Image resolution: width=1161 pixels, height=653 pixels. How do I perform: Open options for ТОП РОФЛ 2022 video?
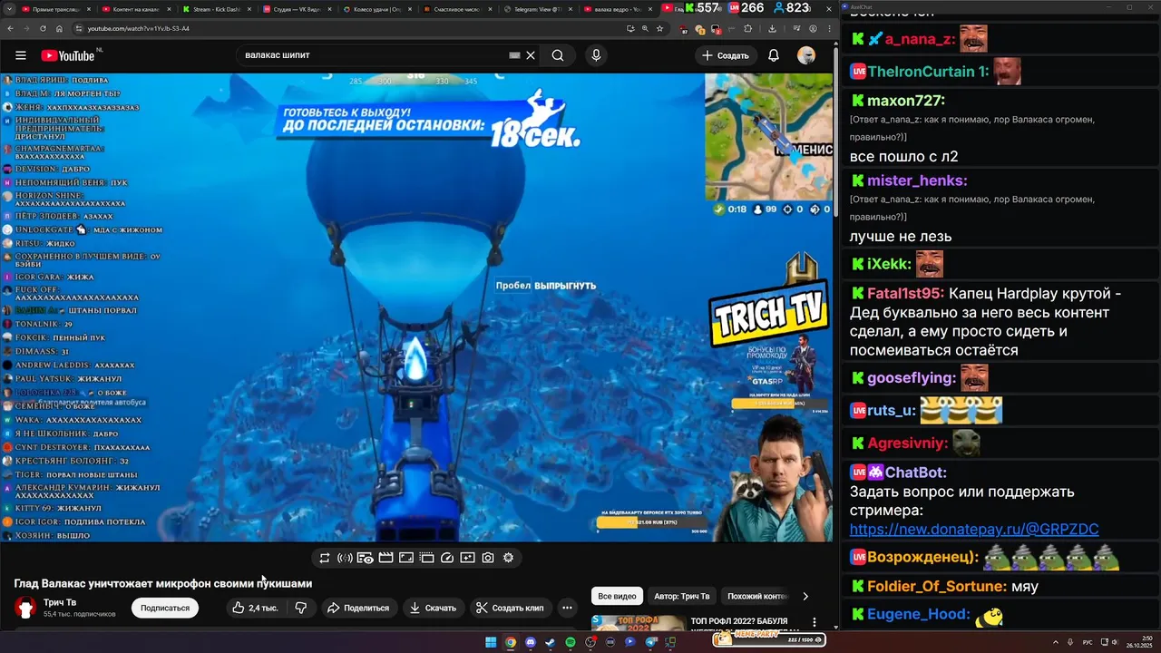[815, 623]
